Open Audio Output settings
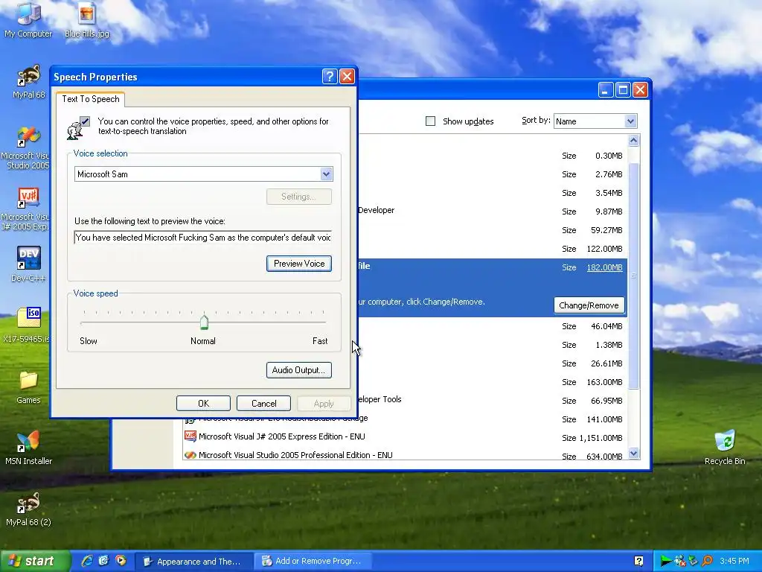 point(299,370)
